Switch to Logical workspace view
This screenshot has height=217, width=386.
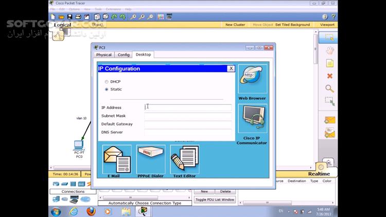pos(62,25)
